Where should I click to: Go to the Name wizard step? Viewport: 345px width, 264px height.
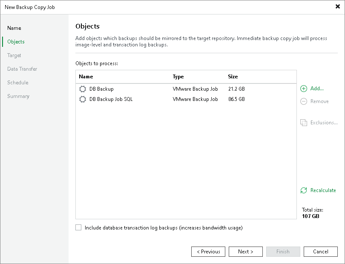pyautogui.click(x=14, y=28)
